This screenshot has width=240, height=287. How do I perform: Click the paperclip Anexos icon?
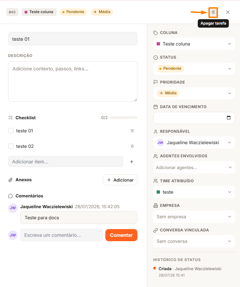(10, 180)
